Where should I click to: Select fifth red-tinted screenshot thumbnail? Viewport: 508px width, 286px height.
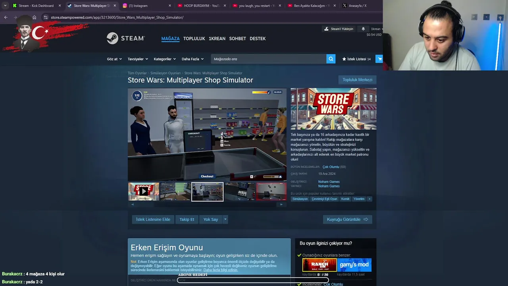coord(271,192)
